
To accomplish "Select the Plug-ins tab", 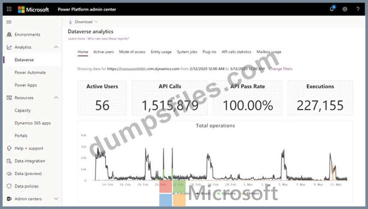I will tap(209, 52).
